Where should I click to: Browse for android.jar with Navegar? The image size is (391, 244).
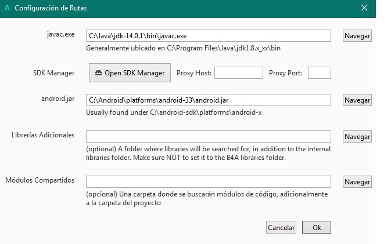[357, 100]
